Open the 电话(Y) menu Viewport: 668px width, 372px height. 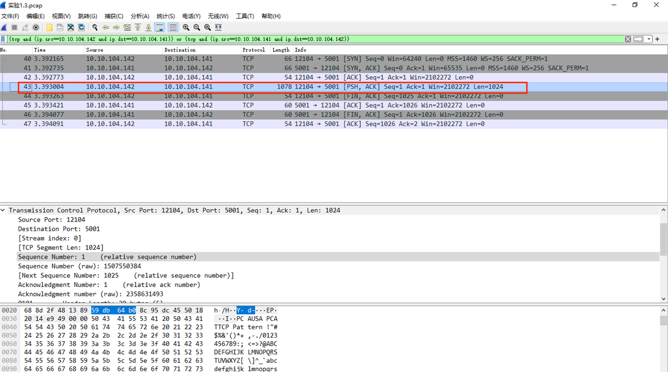point(191,16)
